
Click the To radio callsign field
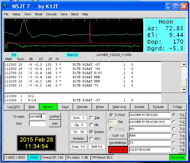[37, 117]
